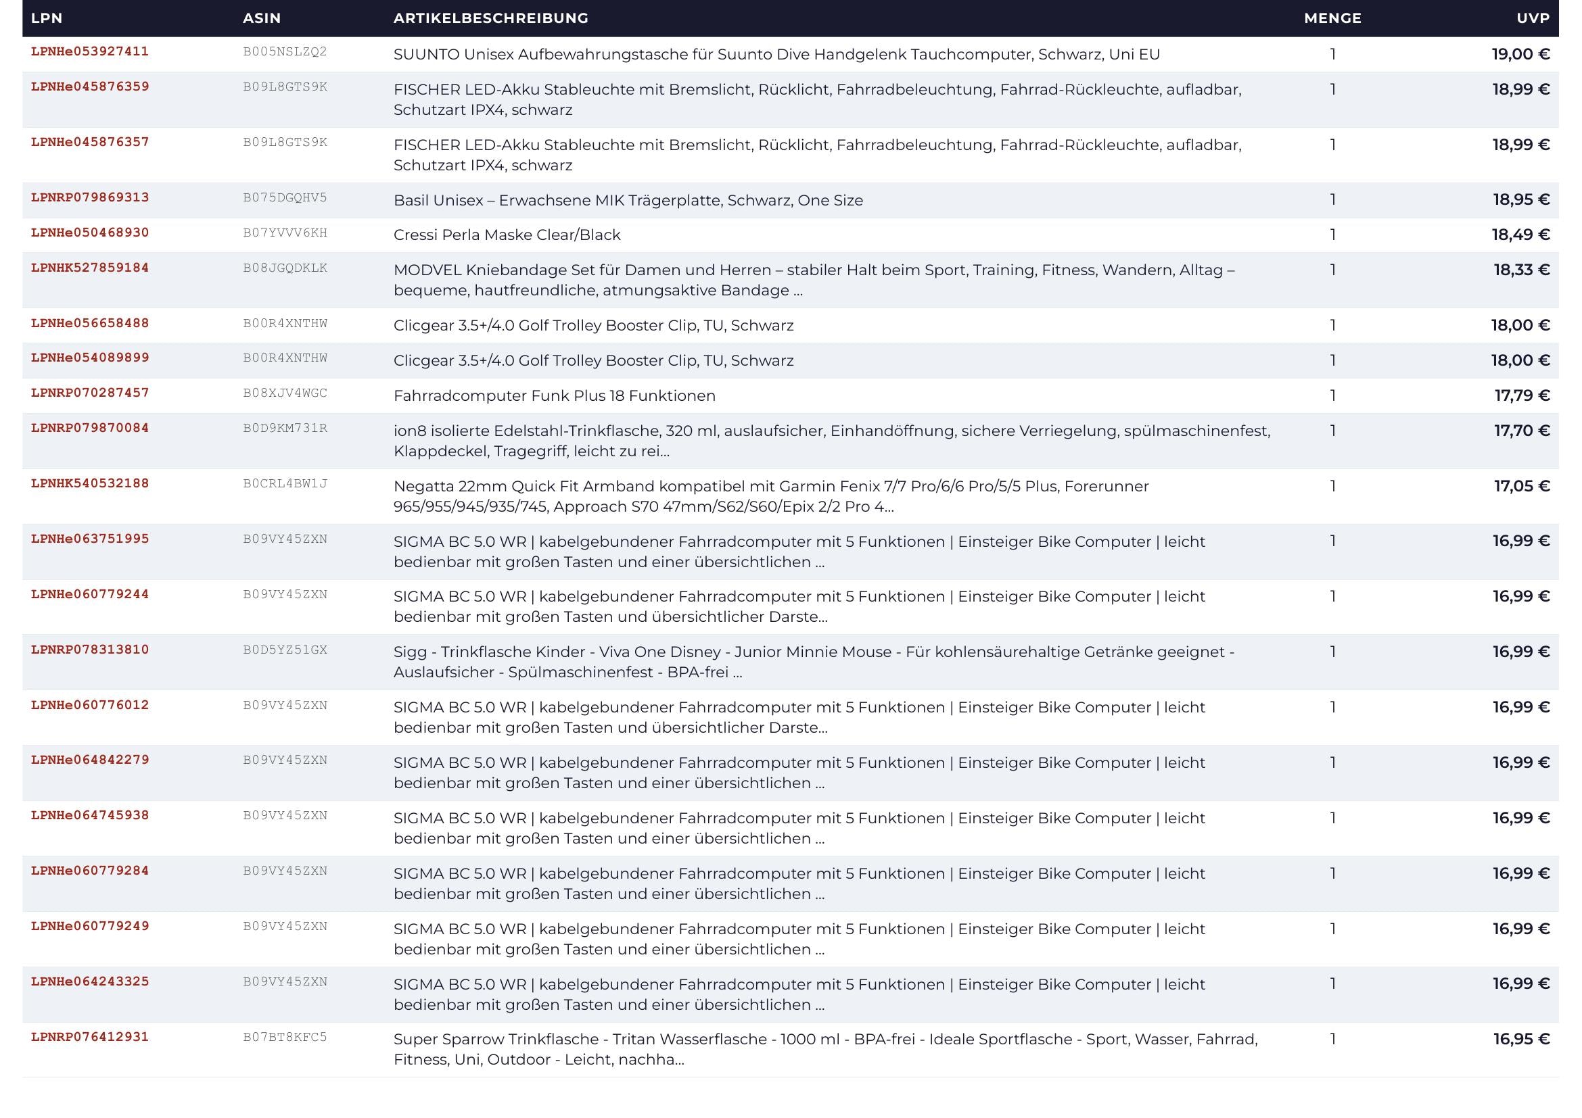1582x1118 pixels.
Task: Select LPN LPNHe045876357
Action: [x=89, y=142]
